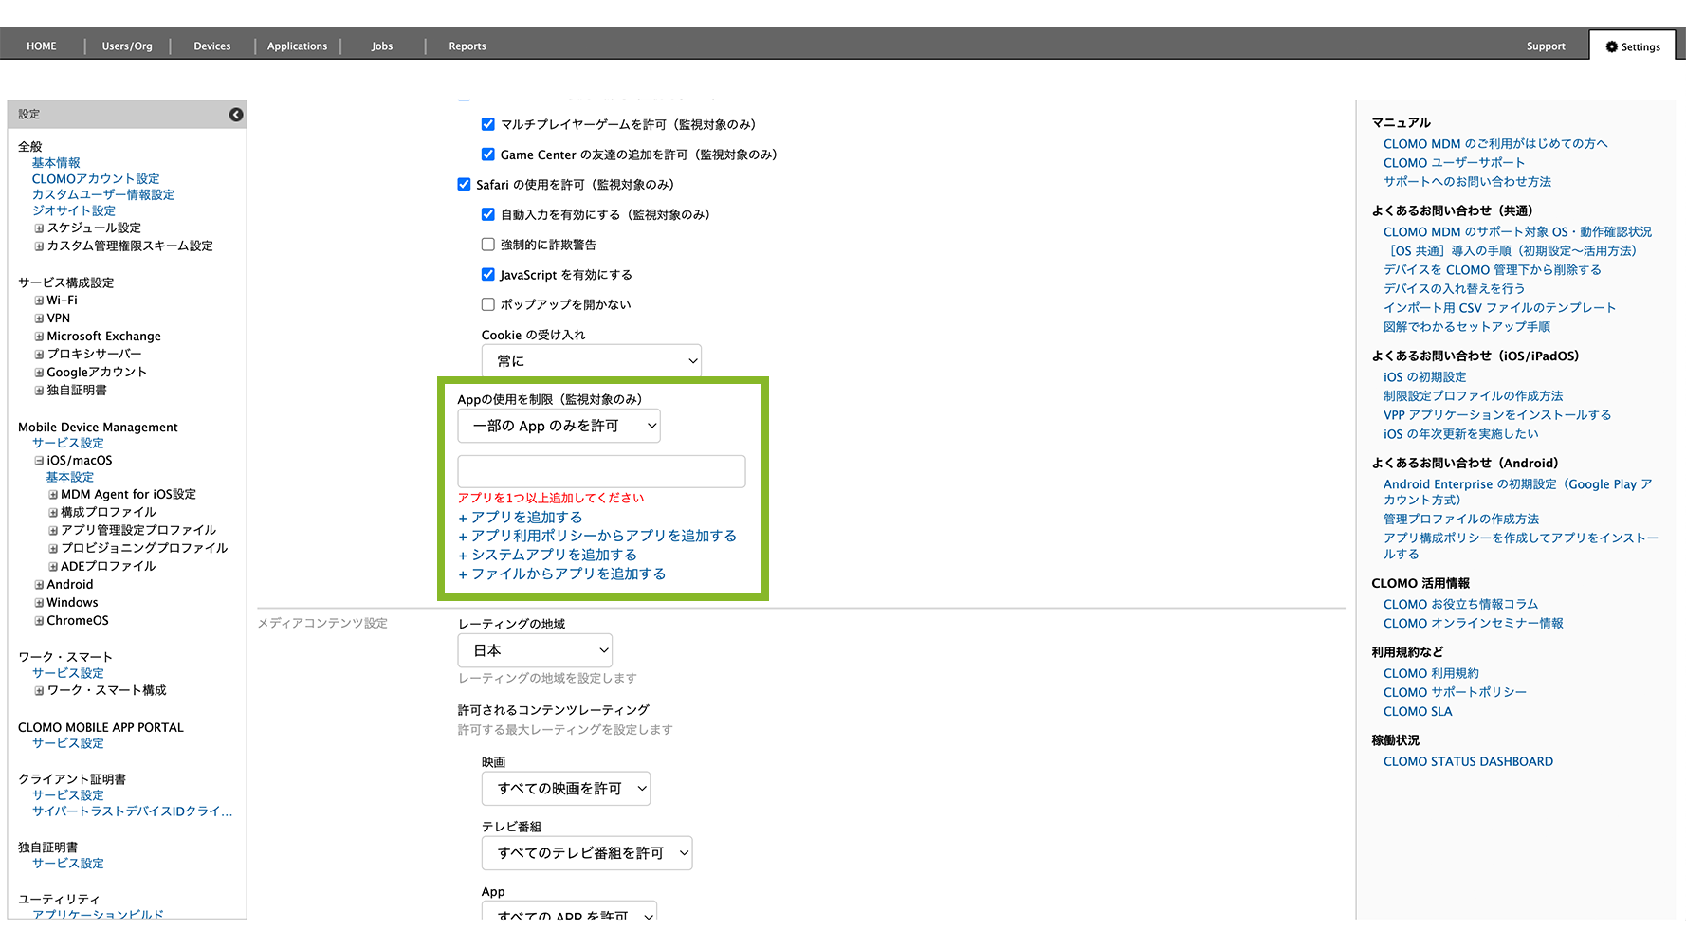This screenshot has width=1686, height=948.
Task: Expand the VPN tree node icon
Action: tap(39, 319)
